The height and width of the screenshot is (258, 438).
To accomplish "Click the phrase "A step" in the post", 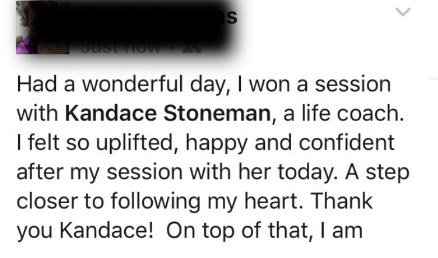I will (377, 172).
